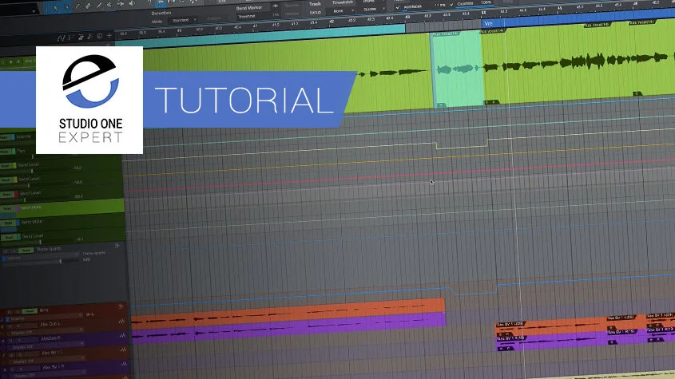
Task: Click the waveform icon on Abs BV 1 L
Action: click(x=124, y=349)
